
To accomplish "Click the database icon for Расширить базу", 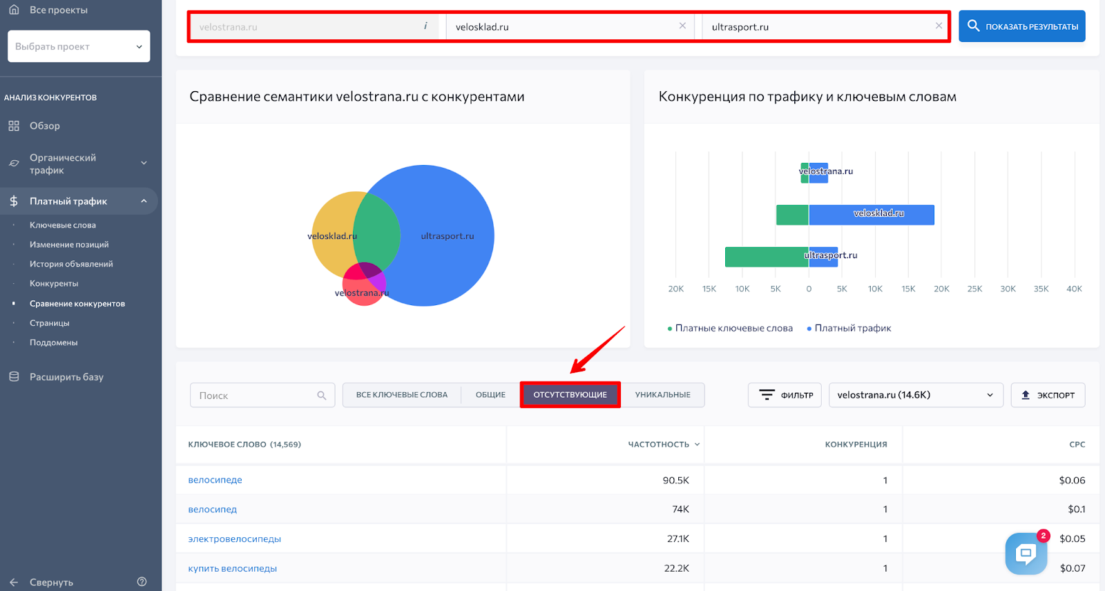I will click(x=14, y=376).
